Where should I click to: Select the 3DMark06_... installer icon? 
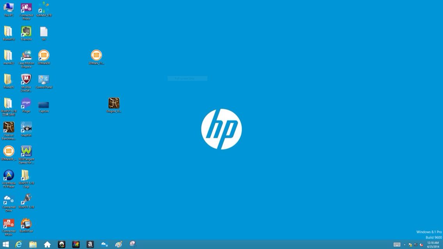pyautogui.click(x=9, y=154)
